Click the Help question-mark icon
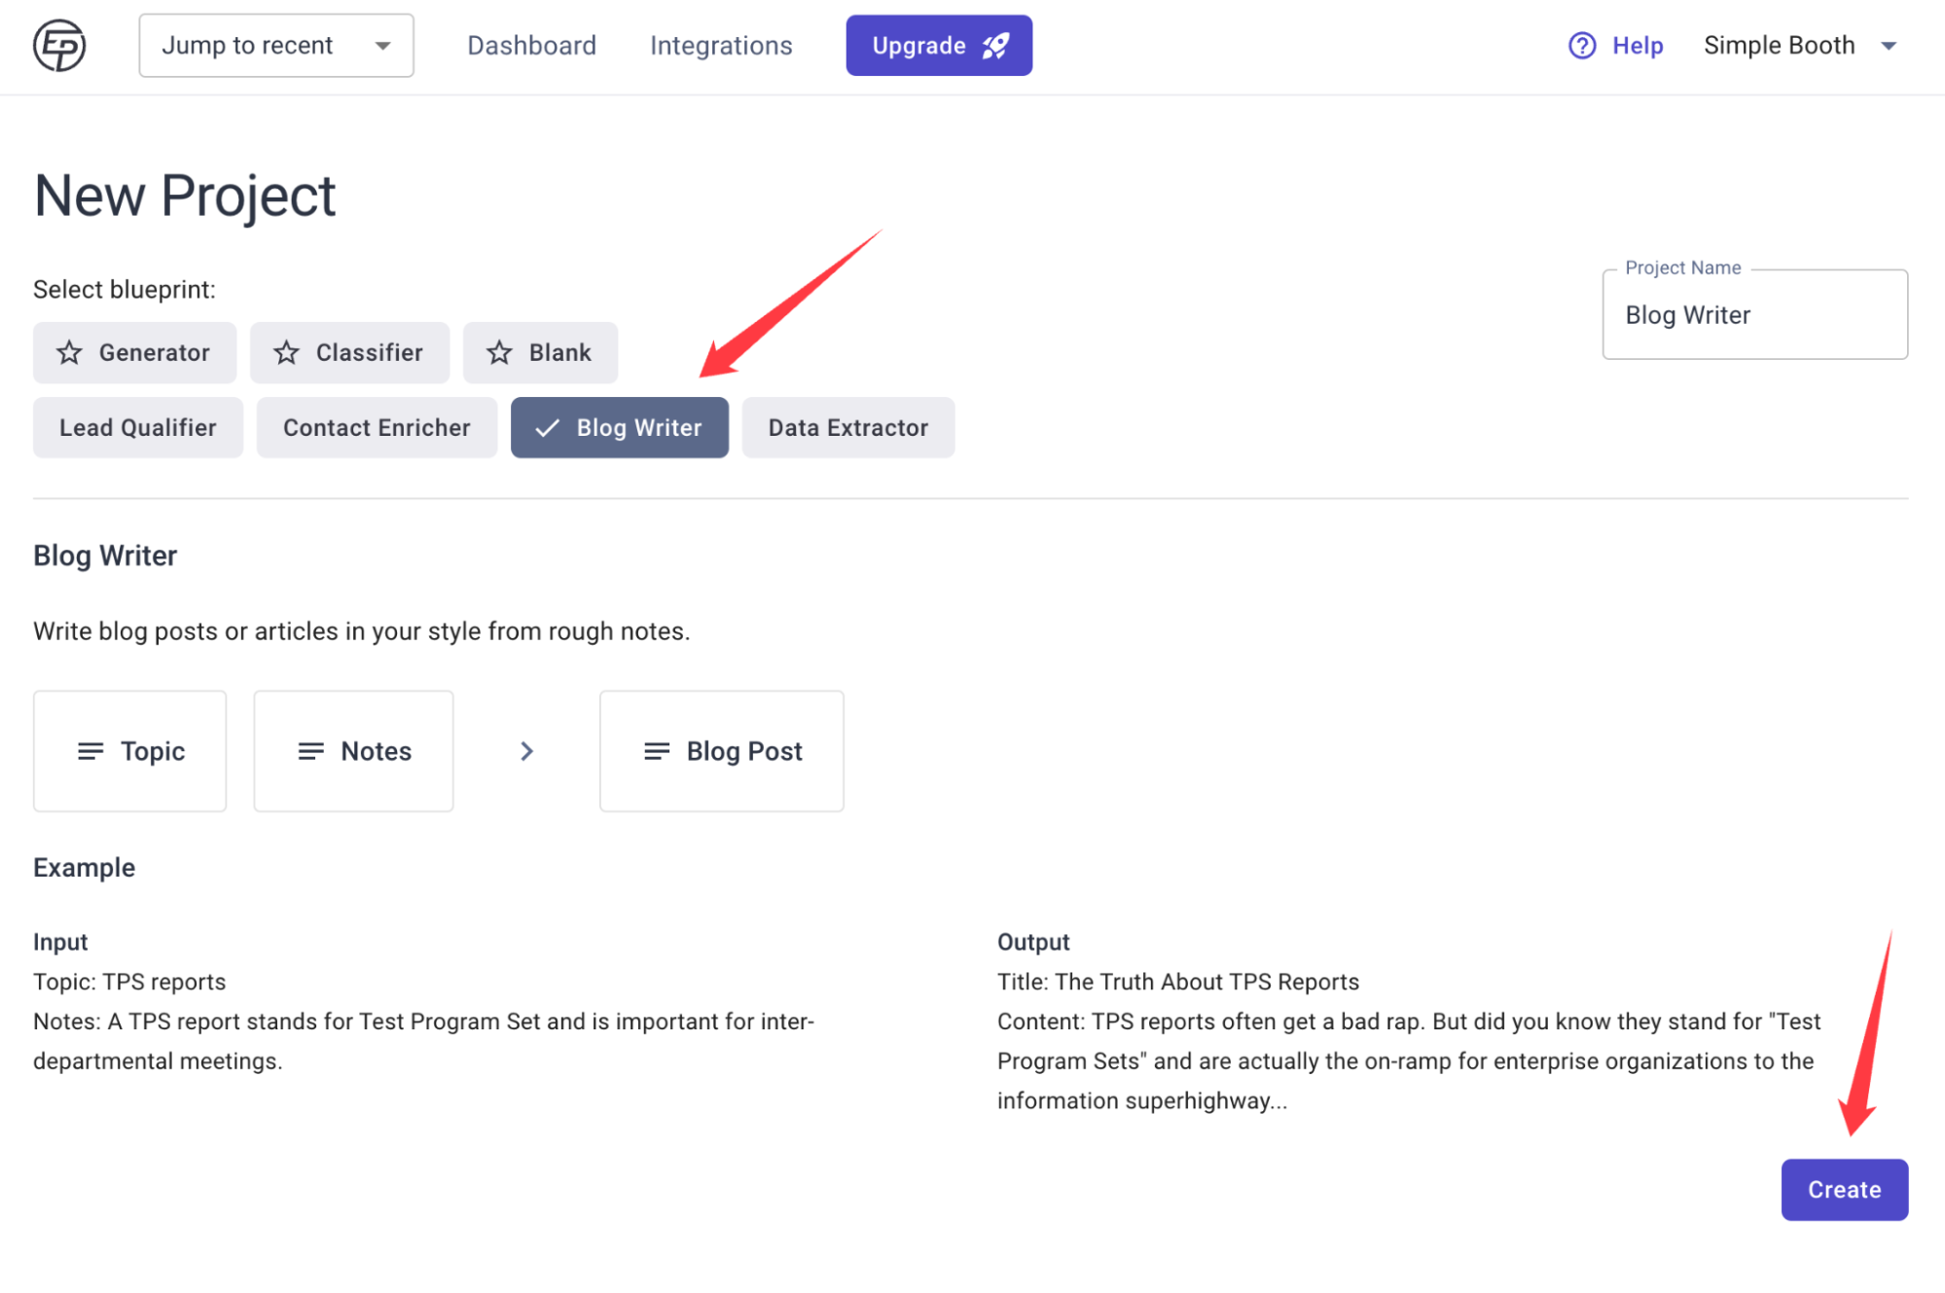Viewport: 1945px width, 1293px height. tap(1581, 46)
